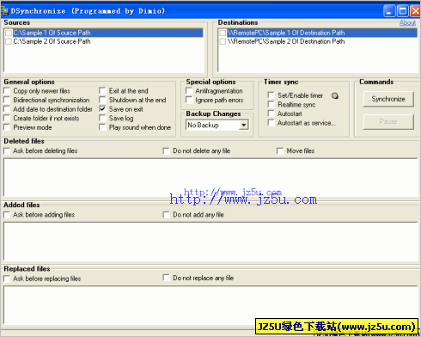Image resolution: width=421 pixels, height=337 pixels.
Task: Click the DSynchronize app icon in title bar
Action: (x=4, y=11)
